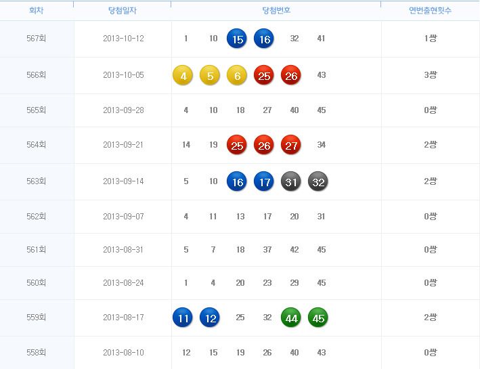Image resolution: width=480 pixels, height=369 pixels.
Task: Select round cell 564회
Action: click(x=37, y=144)
